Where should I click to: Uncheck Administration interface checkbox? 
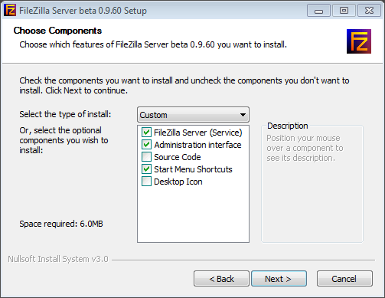146,145
